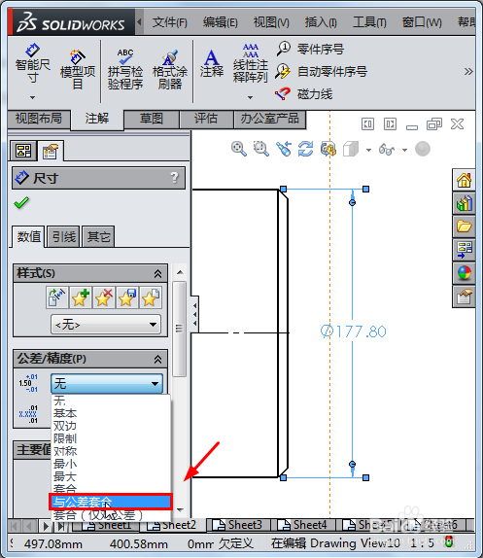Switch to the 视图布局 tab
The image size is (483, 558).
(x=39, y=119)
